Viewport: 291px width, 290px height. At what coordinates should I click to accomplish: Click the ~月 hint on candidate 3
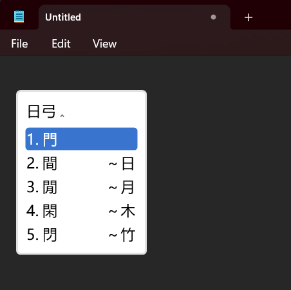point(122,187)
